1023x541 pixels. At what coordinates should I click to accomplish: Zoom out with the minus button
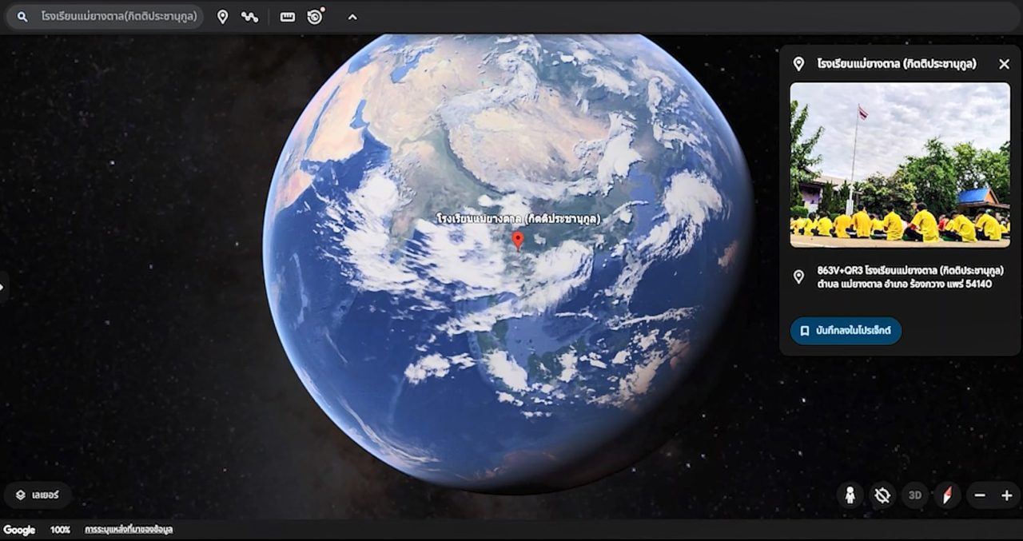pos(980,495)
